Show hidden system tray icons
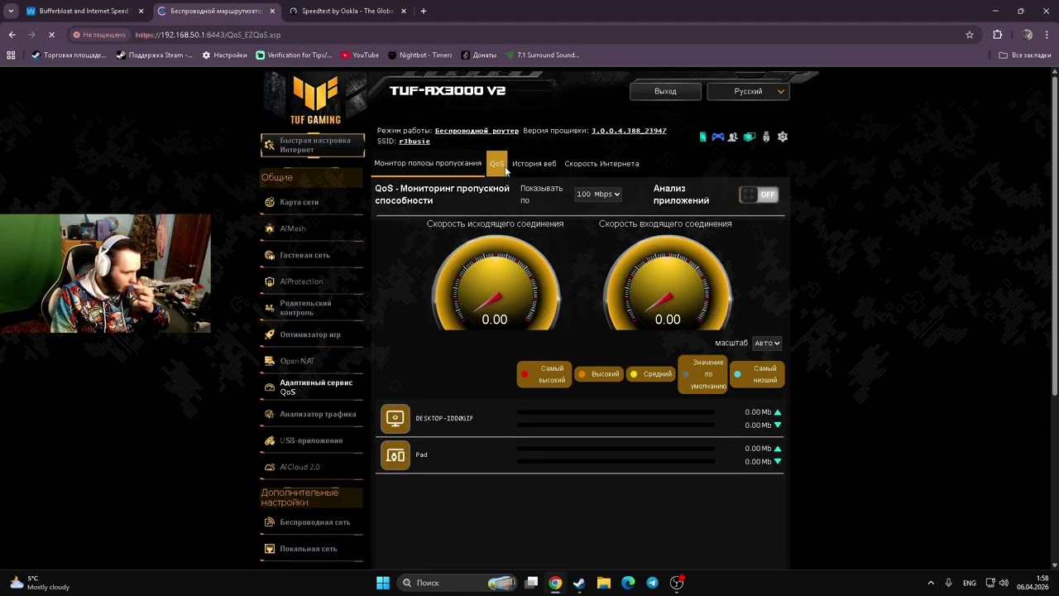The image size is (1059, 596). pos(931,583)
